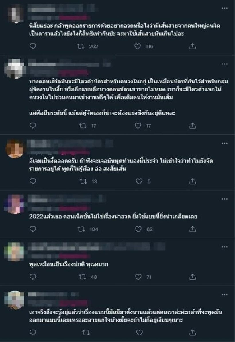Retweet the tweet with 48 retweets
235x342 pixels.
(x=82, y=277)
